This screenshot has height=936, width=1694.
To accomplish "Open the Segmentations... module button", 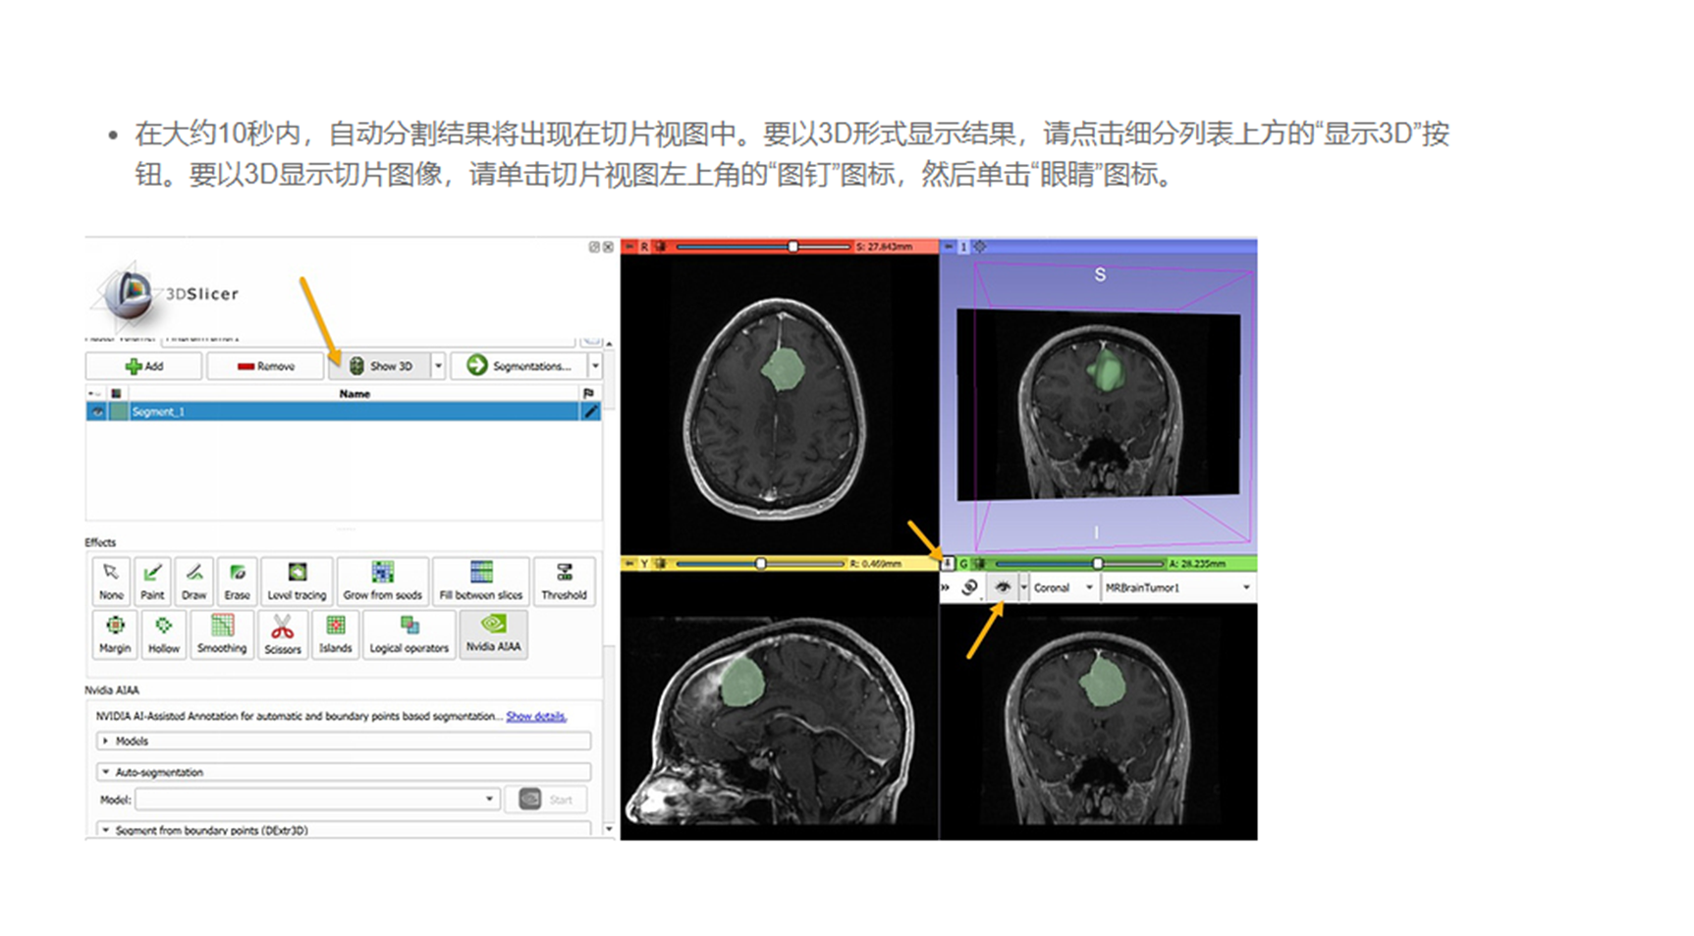I will click(x=519, y=365).
